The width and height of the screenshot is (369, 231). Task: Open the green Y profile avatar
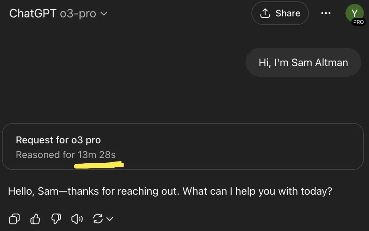[354, 13]
